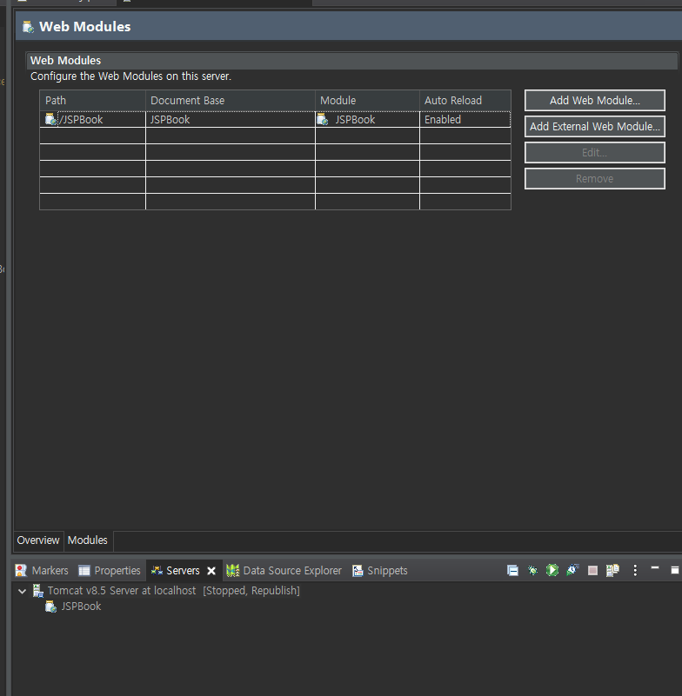682x696 pixels.
Task: Start the server in profile mode
Action: coord(572,570)
